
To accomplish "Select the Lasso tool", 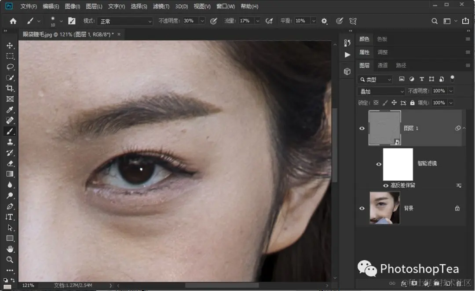I will [10, 67].
